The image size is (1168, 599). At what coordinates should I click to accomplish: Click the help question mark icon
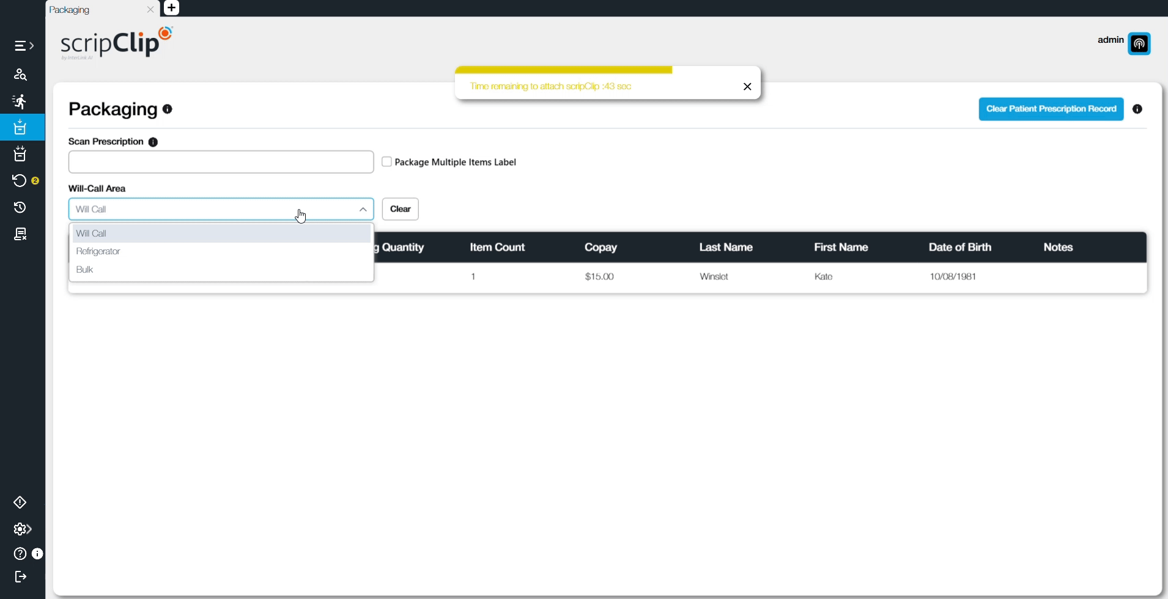[x=20, y=554]
